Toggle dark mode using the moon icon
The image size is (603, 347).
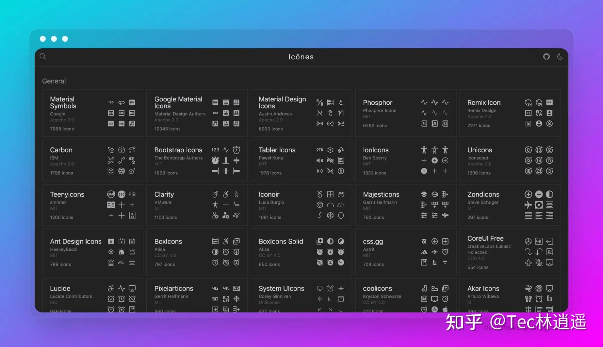[x=560, y=56]
